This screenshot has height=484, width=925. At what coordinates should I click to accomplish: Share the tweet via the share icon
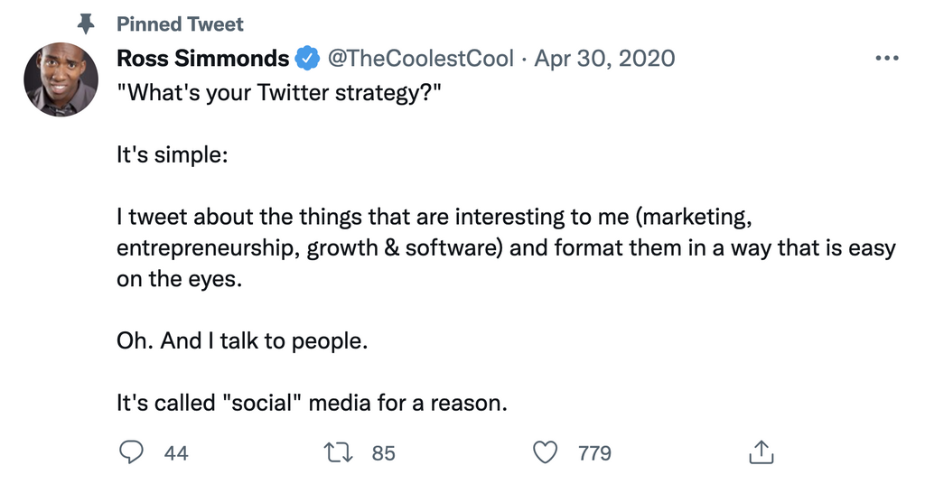761,451
